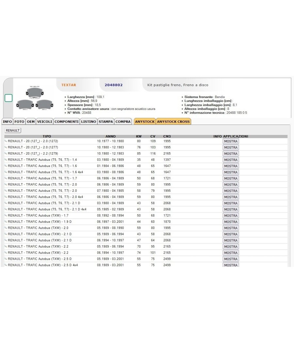The height and width of the screenshot is (343, 294).
Task: Click magnifier icon for Trafic T5,T6,T7 1.7
Action: click(6, 178)
